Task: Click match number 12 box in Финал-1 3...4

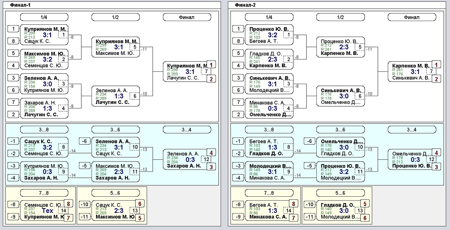Action: (206, 159)
